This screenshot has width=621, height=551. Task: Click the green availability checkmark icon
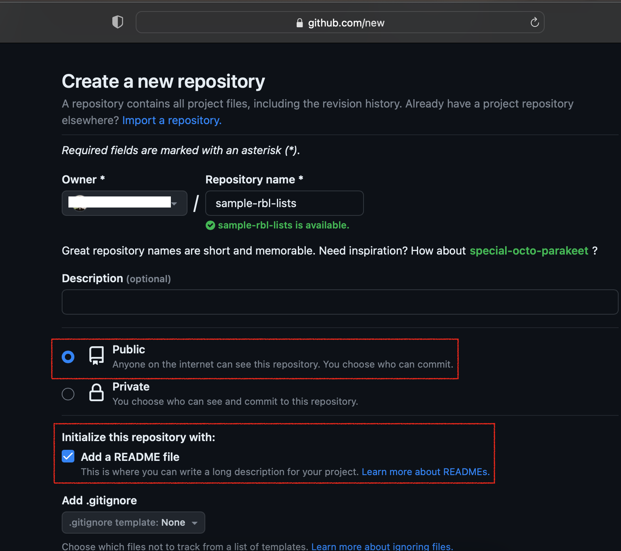(x=210, y=225)
